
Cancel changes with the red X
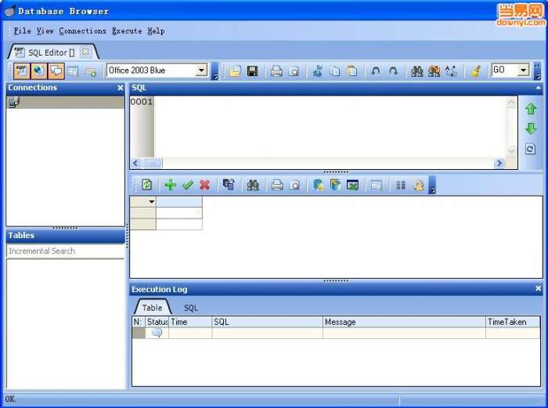click(x=205, y=185)
